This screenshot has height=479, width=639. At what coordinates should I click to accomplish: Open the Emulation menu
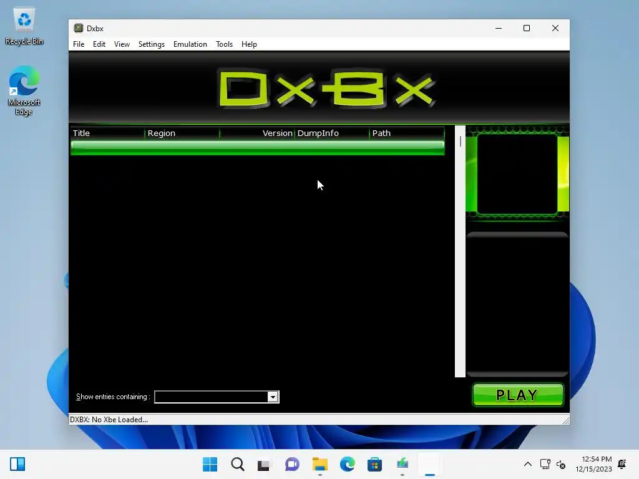click(190, 44)
